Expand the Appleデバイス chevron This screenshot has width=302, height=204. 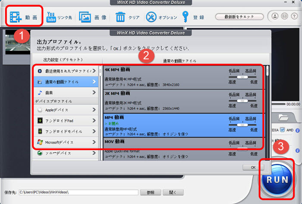(94, 110)
